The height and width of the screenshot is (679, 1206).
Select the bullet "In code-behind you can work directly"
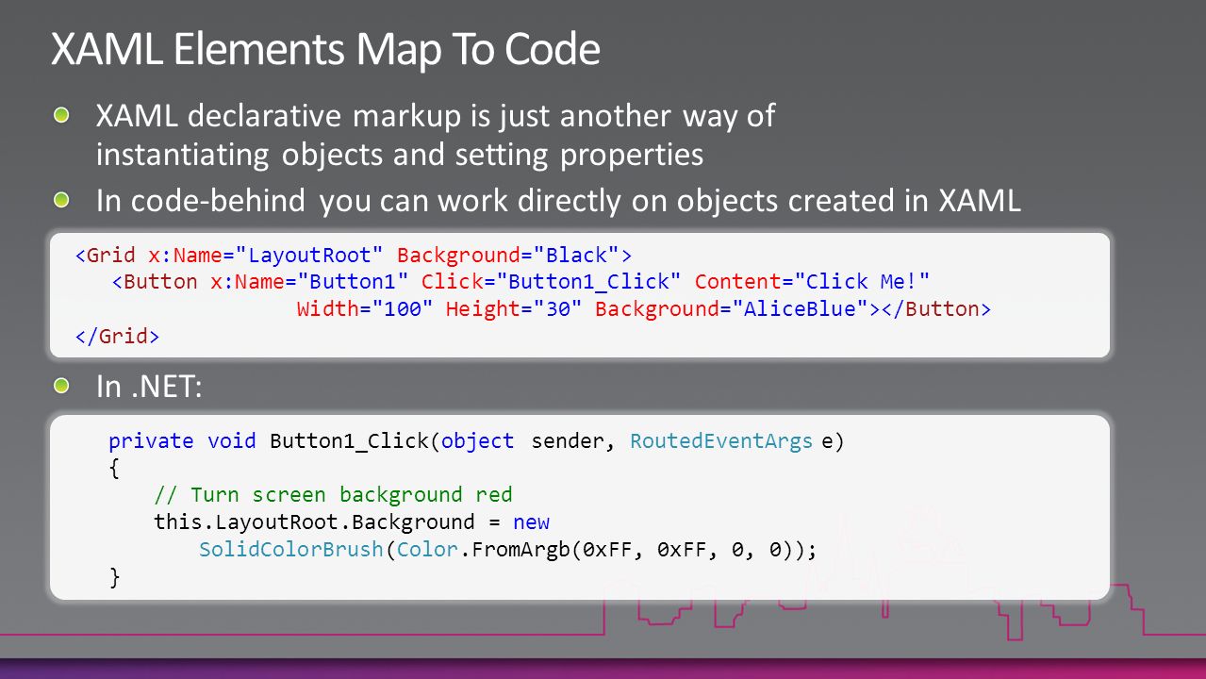pos(558,201)
